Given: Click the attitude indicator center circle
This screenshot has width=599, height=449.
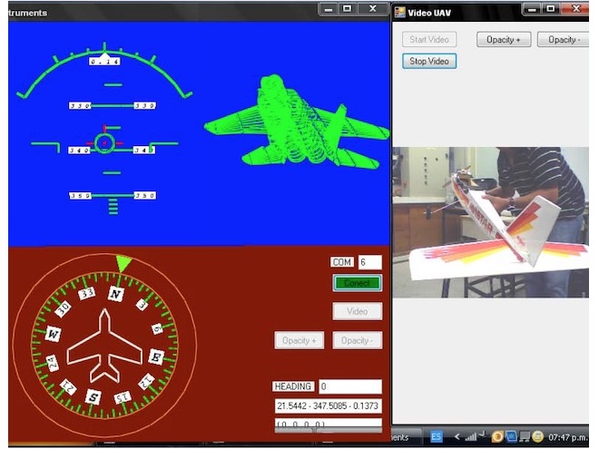Looking at the screenshot, I should tap(104, 142).
